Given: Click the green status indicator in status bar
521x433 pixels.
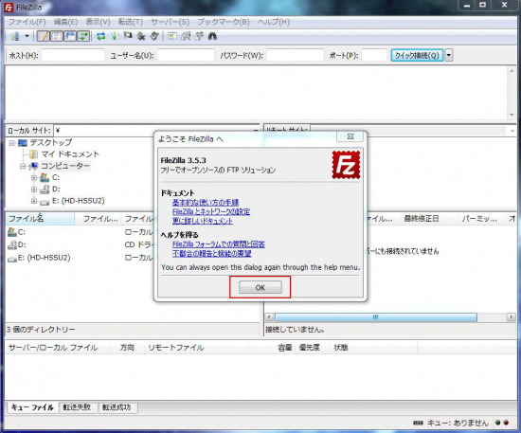Looking at the screenshot, I should [497, 423].
